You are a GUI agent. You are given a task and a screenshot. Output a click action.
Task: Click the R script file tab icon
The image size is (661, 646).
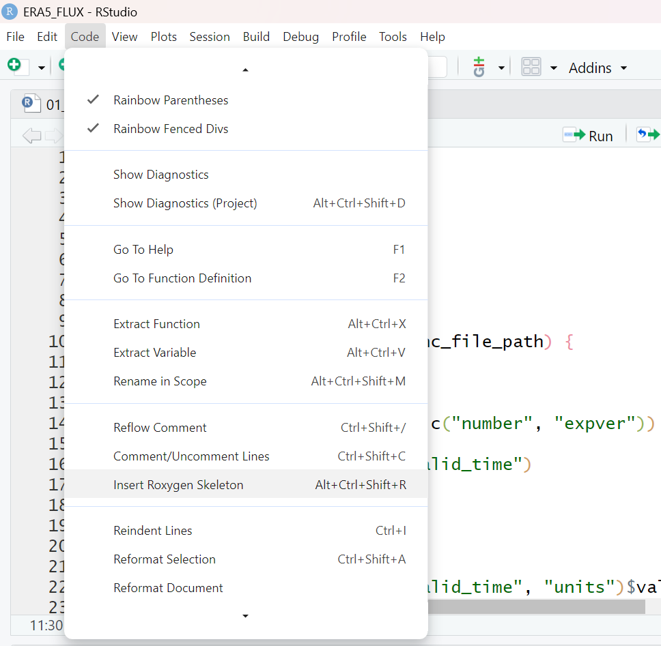(x=31, y=103)
